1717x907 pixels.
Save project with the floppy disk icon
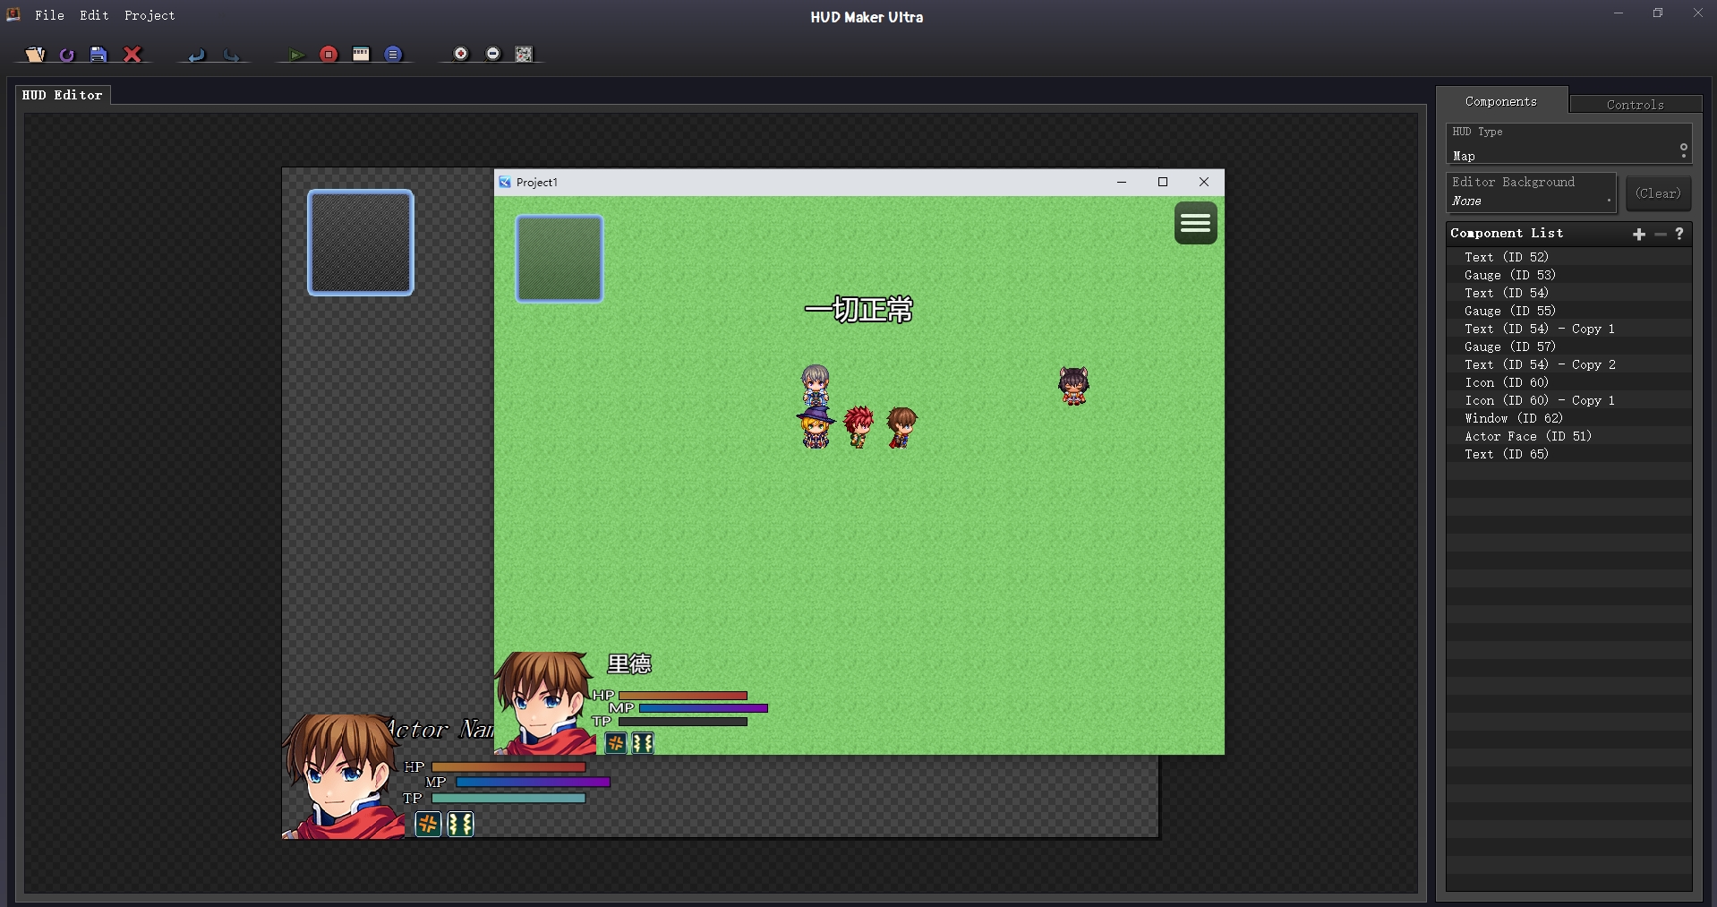tap(98, 55)
